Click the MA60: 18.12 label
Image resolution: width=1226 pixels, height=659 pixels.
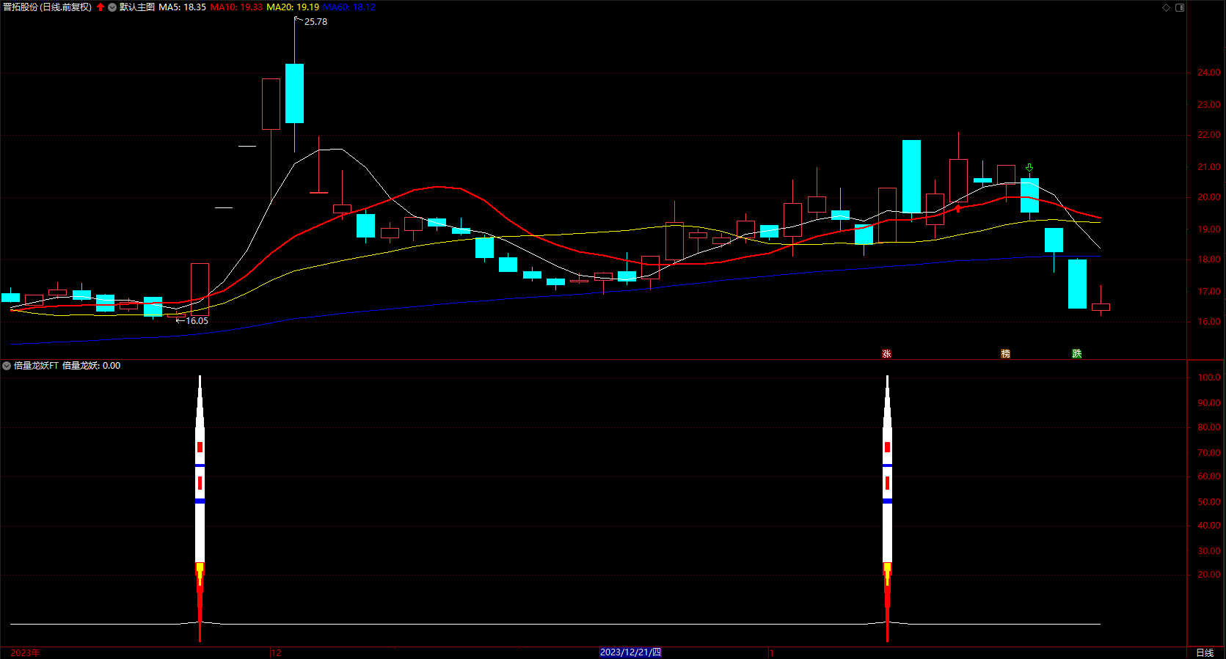pyautogui.click(x=349, y=7)
